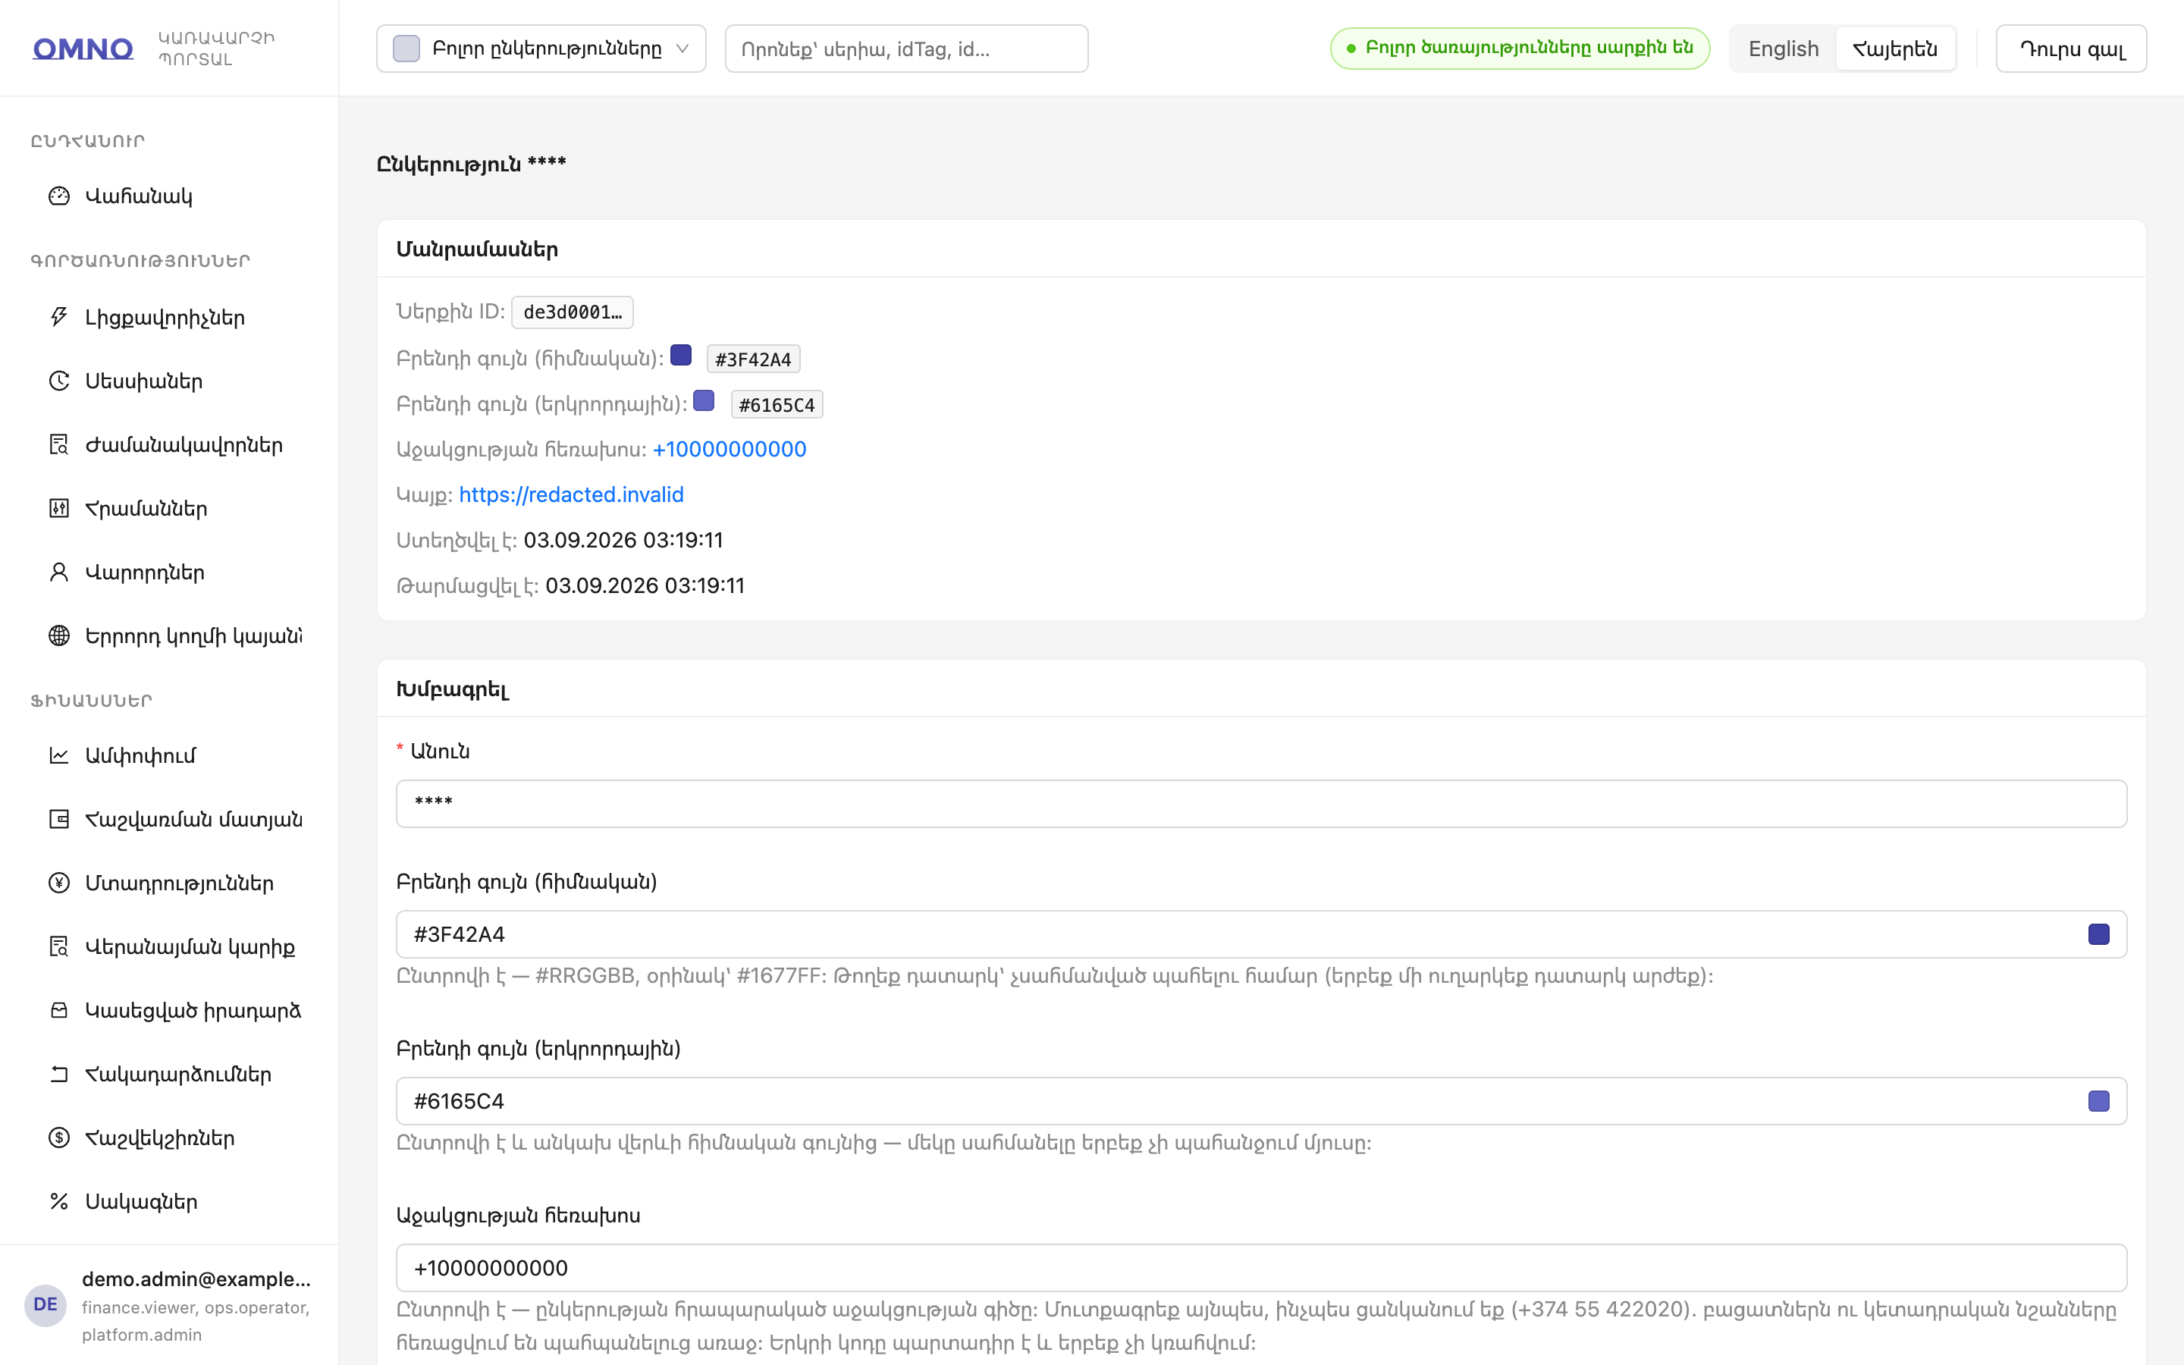The height and width of the screenshot is (1365, 2184).
Task: Switch language to English
Action: (1782, 49)
